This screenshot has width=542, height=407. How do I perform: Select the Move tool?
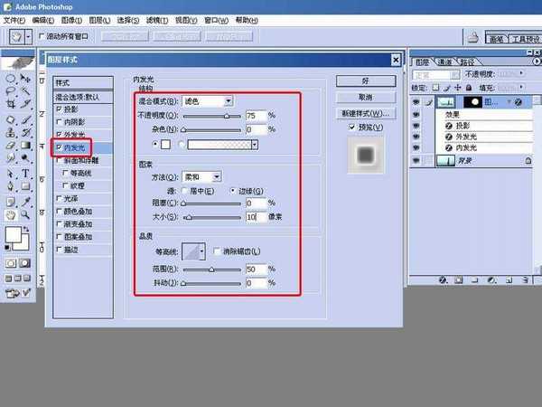coord(25,79)
